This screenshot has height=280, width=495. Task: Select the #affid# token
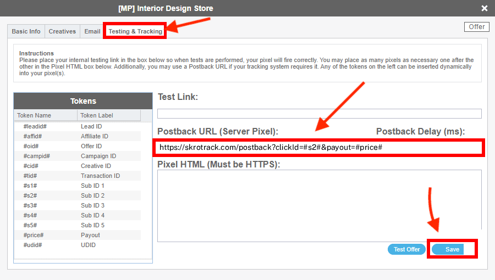[32, 136]
